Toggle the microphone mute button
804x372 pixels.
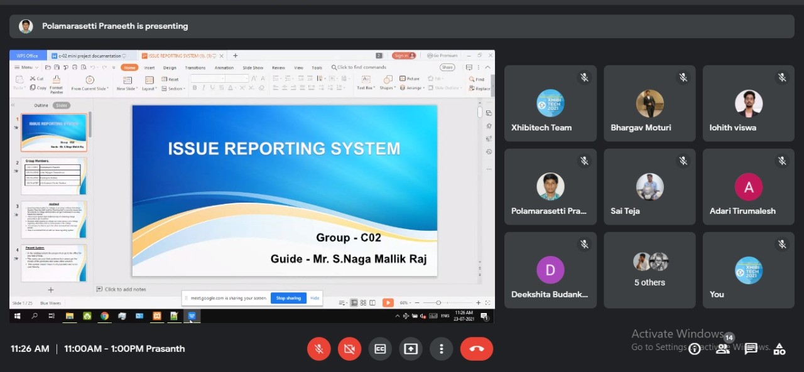[318, 349]
